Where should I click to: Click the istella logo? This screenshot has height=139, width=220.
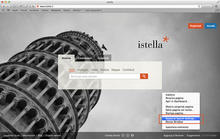[153, 42]
